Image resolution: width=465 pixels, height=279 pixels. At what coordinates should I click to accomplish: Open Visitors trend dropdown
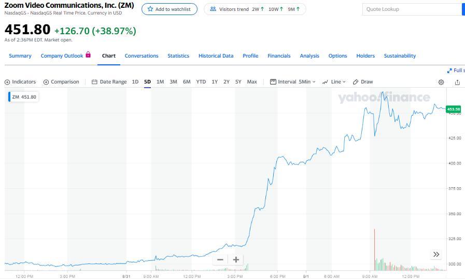(x=255, y=9)
